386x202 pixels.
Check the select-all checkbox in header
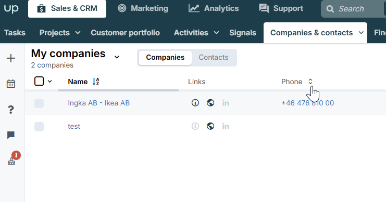(x=39, y=81)
